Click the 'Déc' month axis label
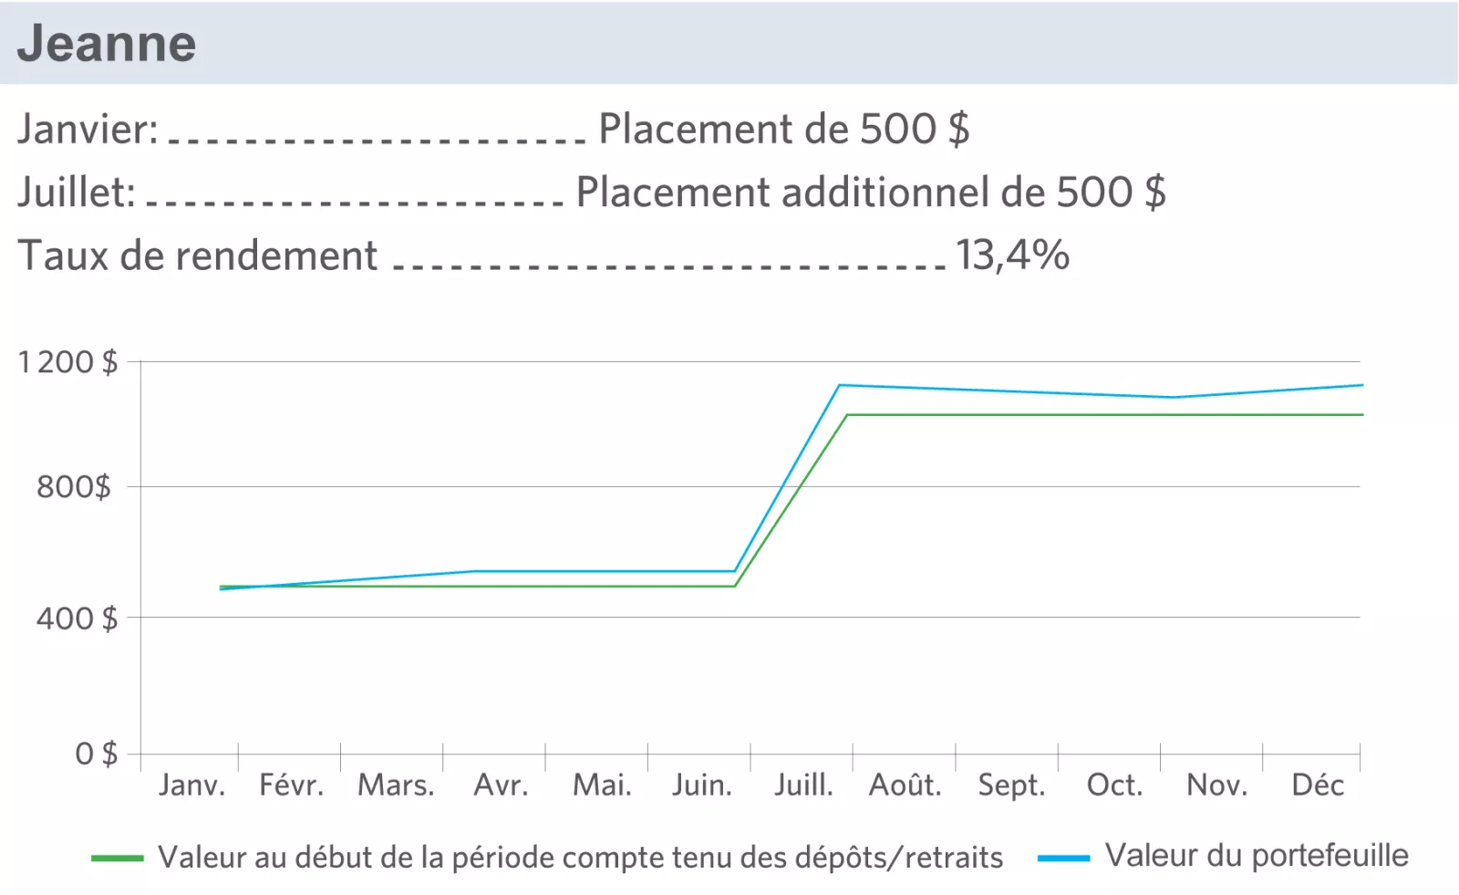The image size is (1459, 895). (x=1318, y=785)
